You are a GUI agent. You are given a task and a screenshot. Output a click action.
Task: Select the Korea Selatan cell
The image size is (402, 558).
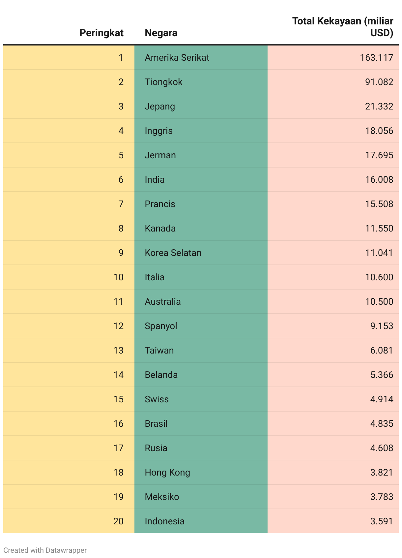tap(173, 253)
